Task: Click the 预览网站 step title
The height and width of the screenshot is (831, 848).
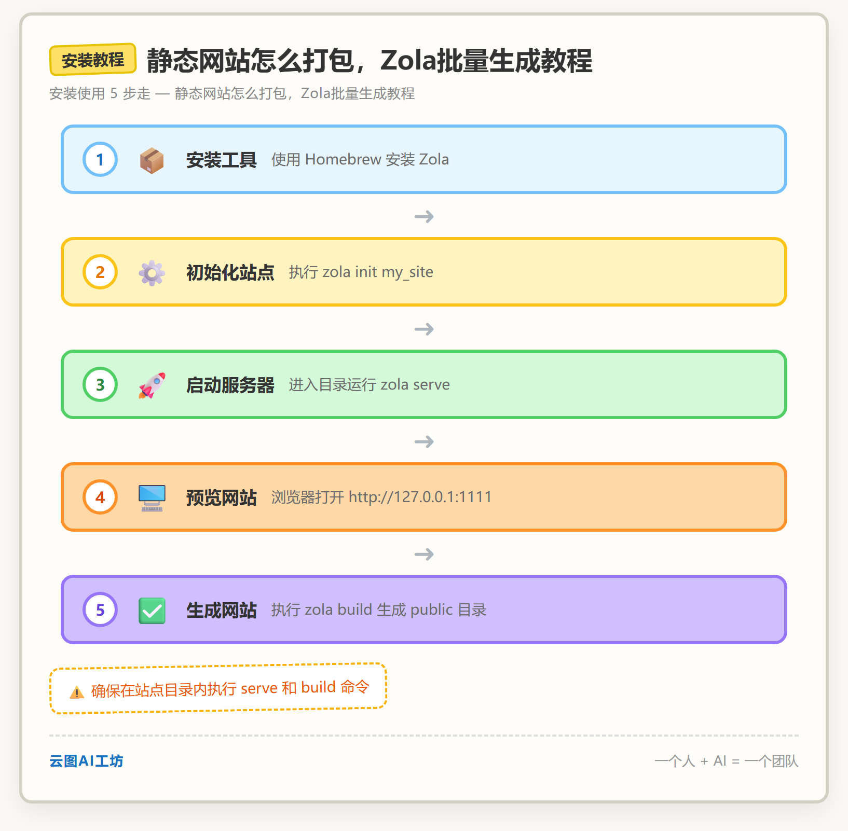Action: coord(222,497)
